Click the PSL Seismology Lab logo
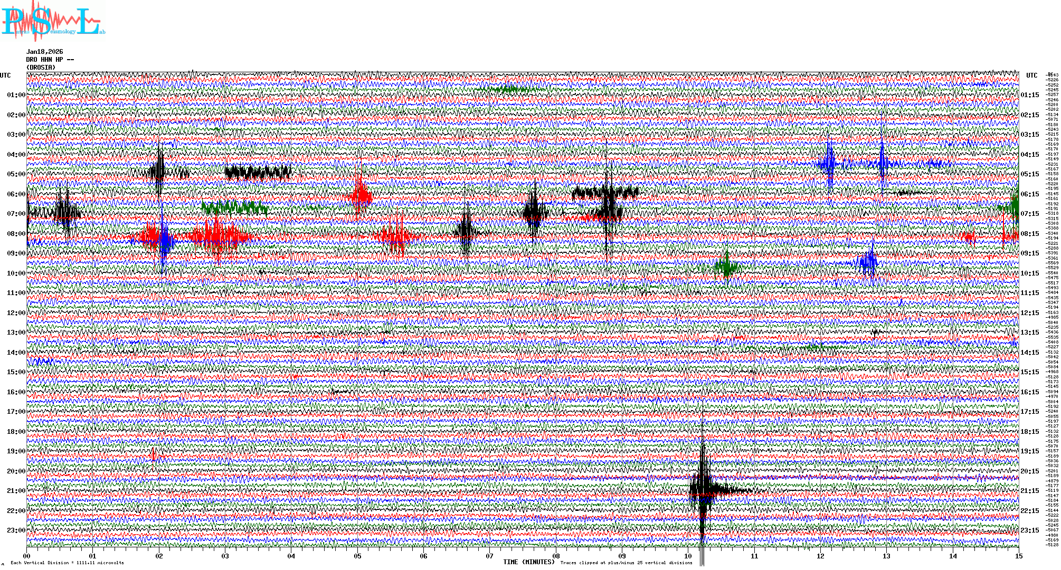The image size is (1061, 570). coord(53,22)
